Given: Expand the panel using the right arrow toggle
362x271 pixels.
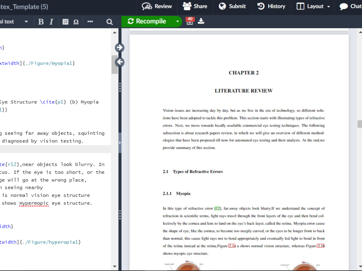Looking at the screenshot, I should point(119,47).
